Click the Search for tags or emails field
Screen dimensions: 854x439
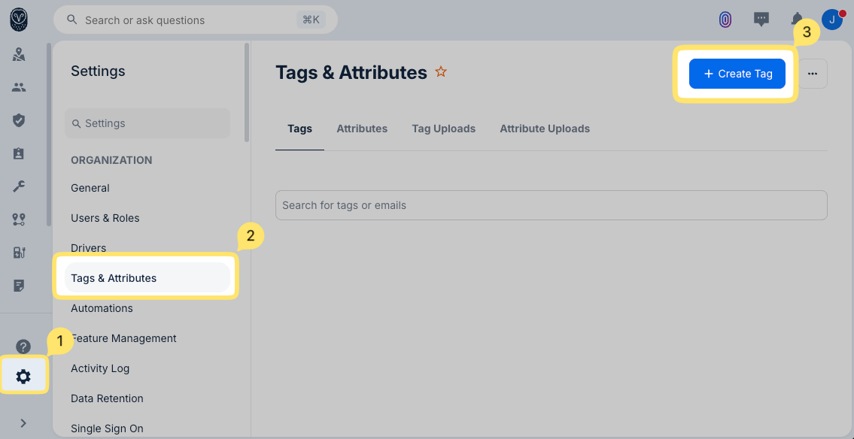click(x=551, y=205)
